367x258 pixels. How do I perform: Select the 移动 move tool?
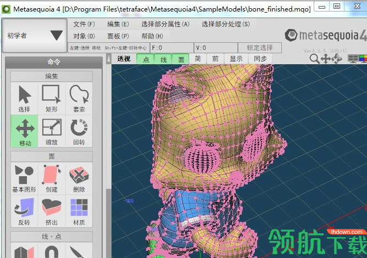tap(24, 131)
